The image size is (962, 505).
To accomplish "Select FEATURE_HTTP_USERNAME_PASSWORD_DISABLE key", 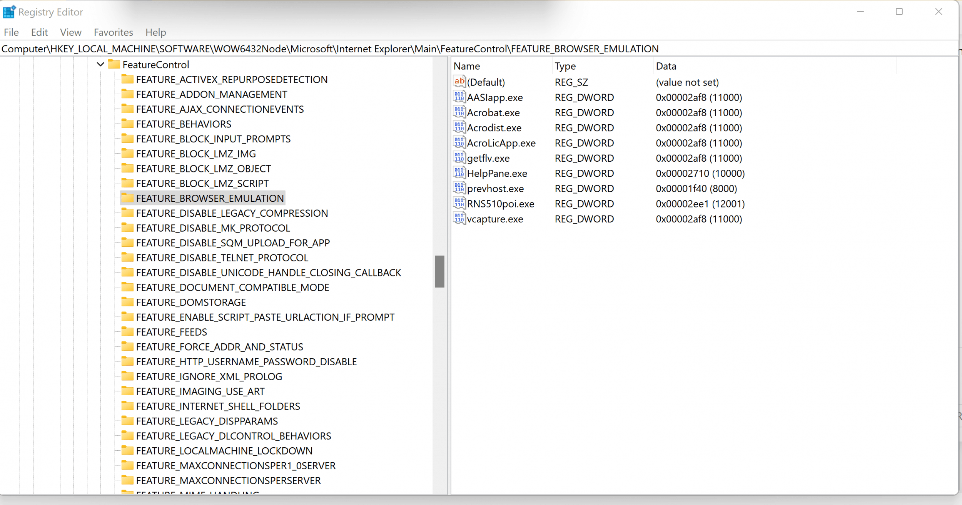I will [x=247, y=362].
